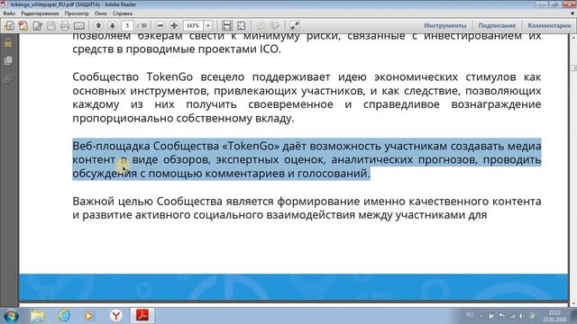The image size is (577, 324).
Task: Click the RU language indicator in tray
Action: (470, 315)
